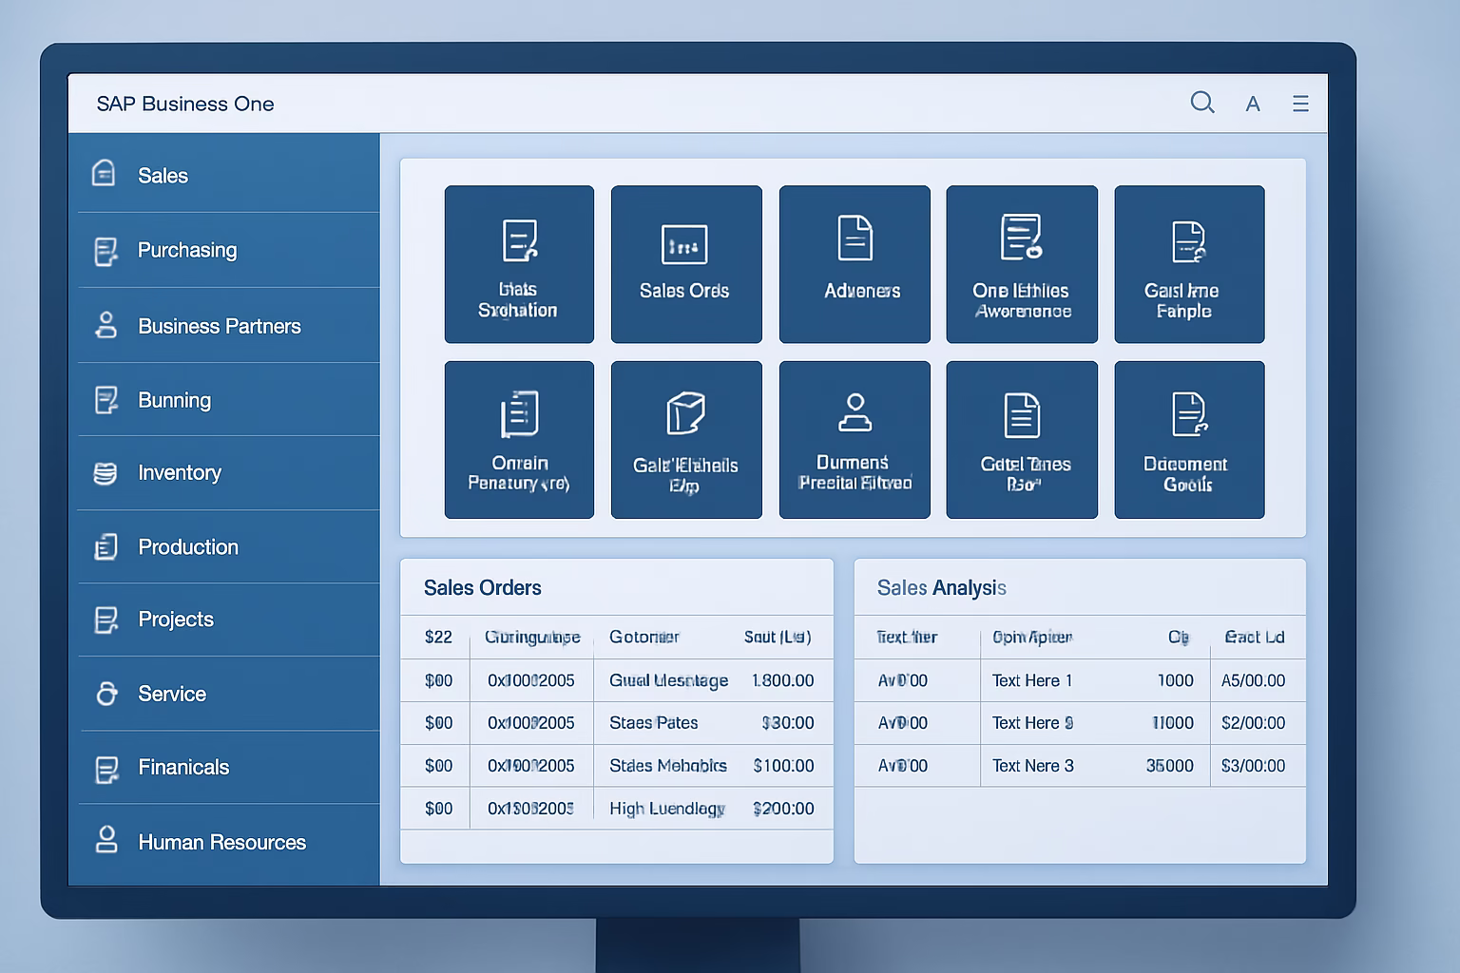The width and height of the screenshot is (1460, 973).
Task: Open the 'Onrain Penatury' tile
Action: pos(519,440)
